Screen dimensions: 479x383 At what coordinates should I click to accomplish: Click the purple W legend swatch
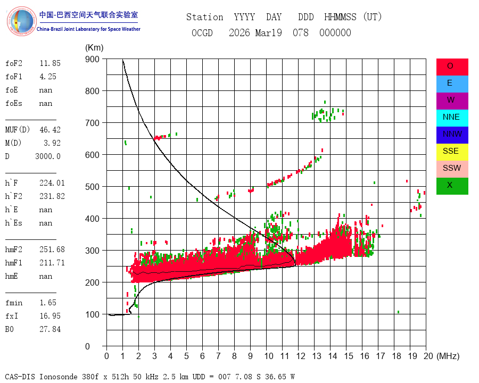pyautogui.click(x=452, y=101)
